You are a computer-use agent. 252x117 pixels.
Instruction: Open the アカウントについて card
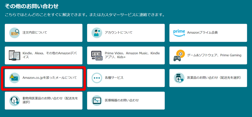coord(126,33)
